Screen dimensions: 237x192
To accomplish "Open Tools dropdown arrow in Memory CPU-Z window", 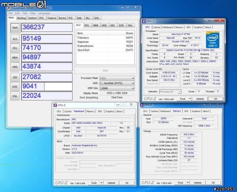I will [x=188, y=183].
